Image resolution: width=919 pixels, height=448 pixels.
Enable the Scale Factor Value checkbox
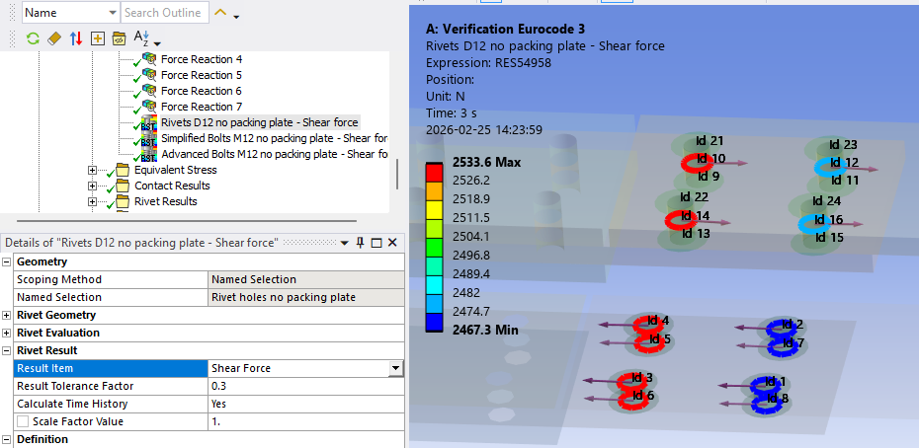pyautogui.click(x=21, y=421)
